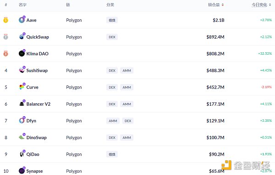275x175 pixels.
Task: Click the SushiSwap logo icon
Action: click(22, 70)
